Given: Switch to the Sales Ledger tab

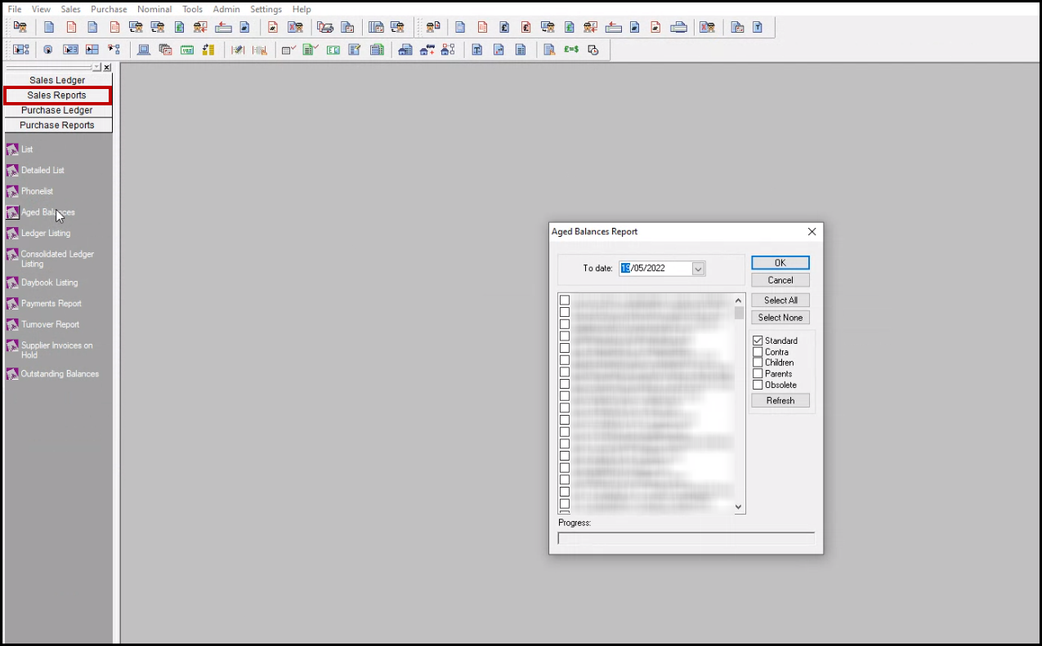Looking at the screenshot, I should coord(57,80).
